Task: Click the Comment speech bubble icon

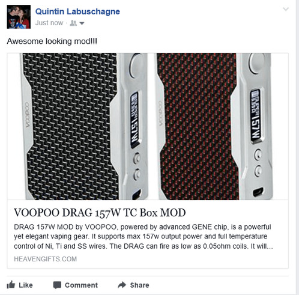Action: [57, 285]
